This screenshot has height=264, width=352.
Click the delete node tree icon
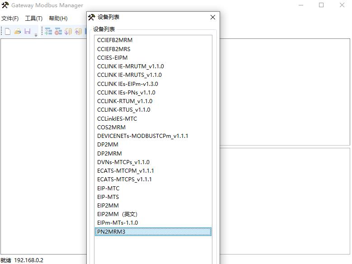[58, 32]
